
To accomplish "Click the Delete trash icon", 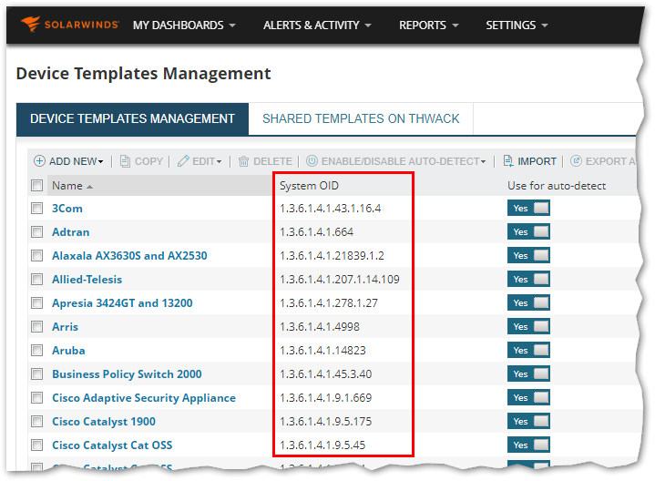I will click(243, 161).
